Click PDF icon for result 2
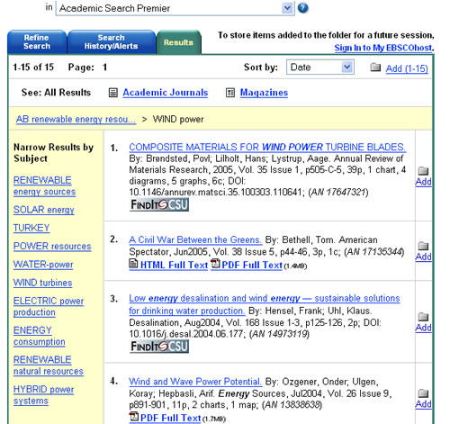 point(215,264)
